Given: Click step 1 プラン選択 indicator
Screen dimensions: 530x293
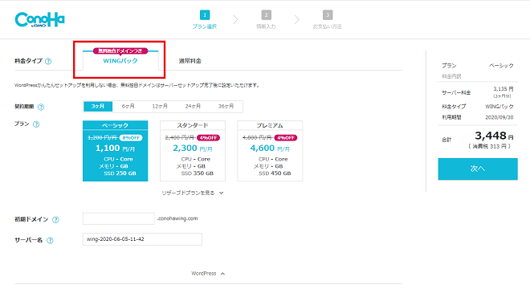Looking at the screenshot, I should [x=205, y=20].
